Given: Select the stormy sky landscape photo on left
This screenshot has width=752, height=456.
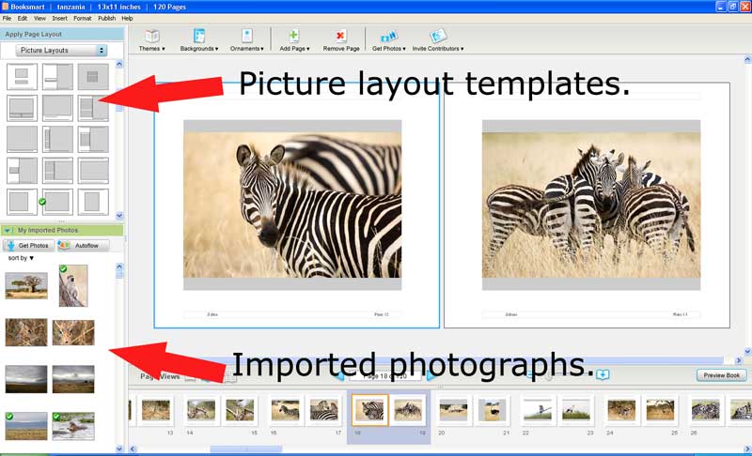Looking at the screenshot, I should tap(26, 379).
